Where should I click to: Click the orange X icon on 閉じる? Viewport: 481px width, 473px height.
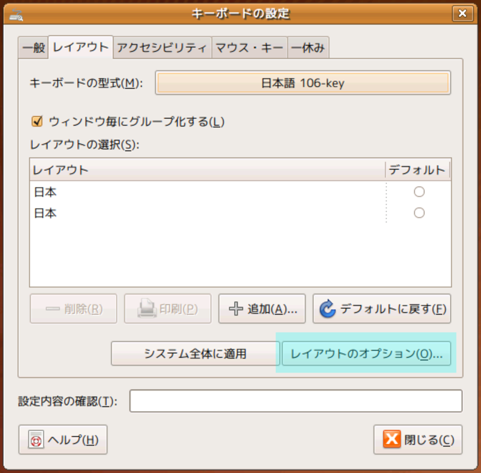coord(392,439)
